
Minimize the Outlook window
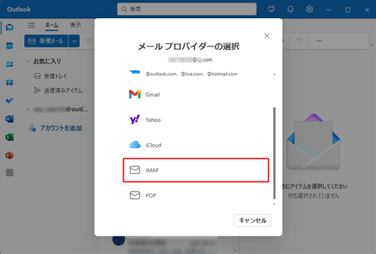(x=328, y=10)
